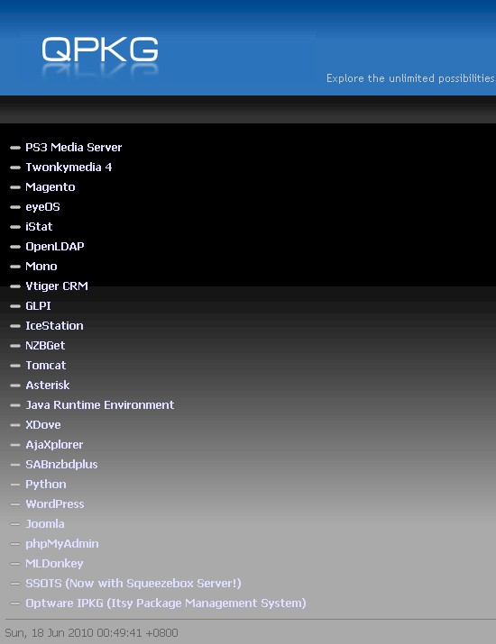Open the AjaXplorer package link
The height and width of the screenshot is (644, 496).
(x=54, y=445)
